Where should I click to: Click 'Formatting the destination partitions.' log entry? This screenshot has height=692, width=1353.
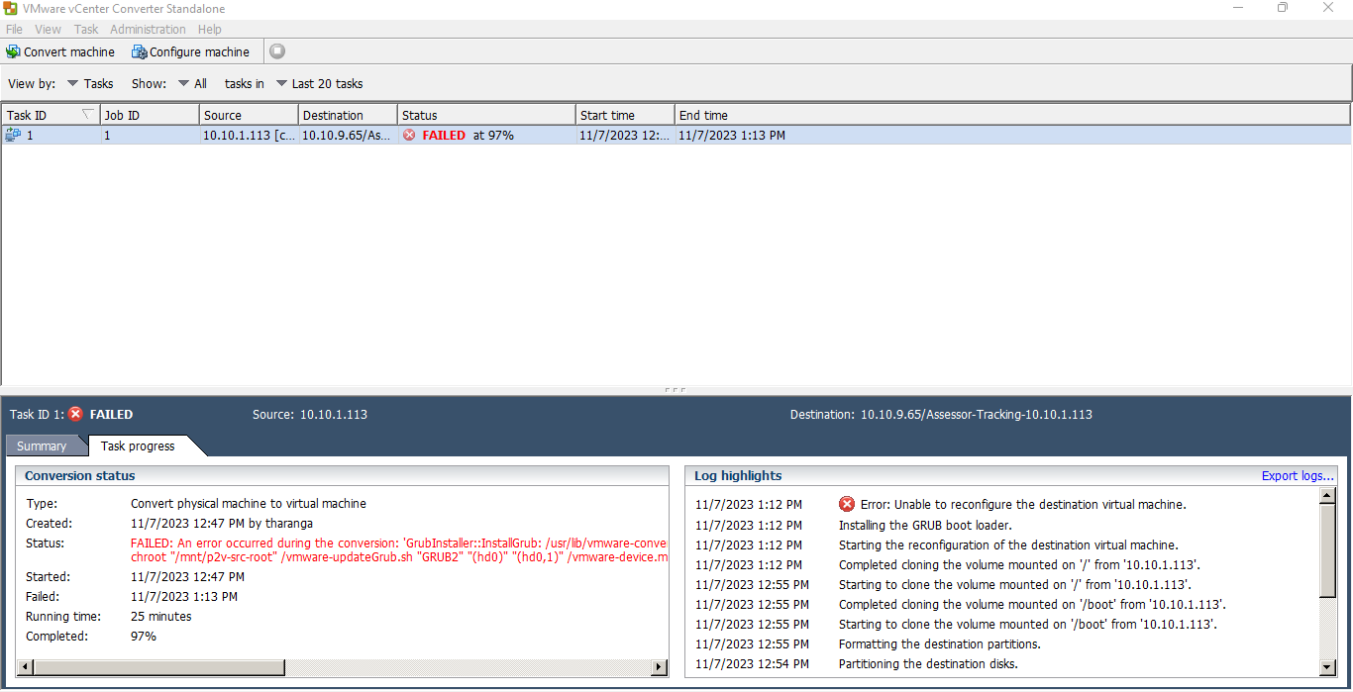[939, 643]
